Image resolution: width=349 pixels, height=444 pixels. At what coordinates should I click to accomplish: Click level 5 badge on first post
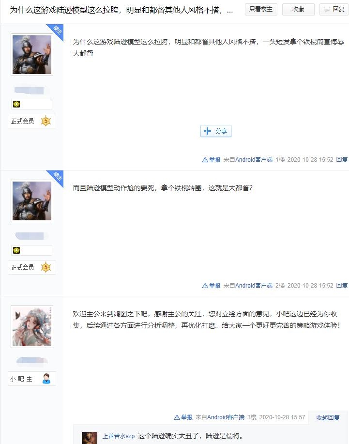46,121
